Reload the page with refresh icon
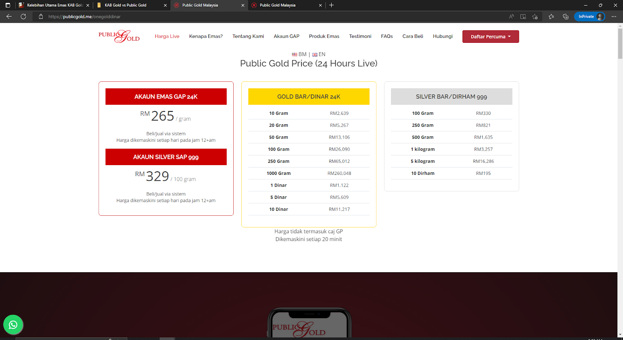Image resolution: width=623 pixels, height=340 pixels. 23,16
